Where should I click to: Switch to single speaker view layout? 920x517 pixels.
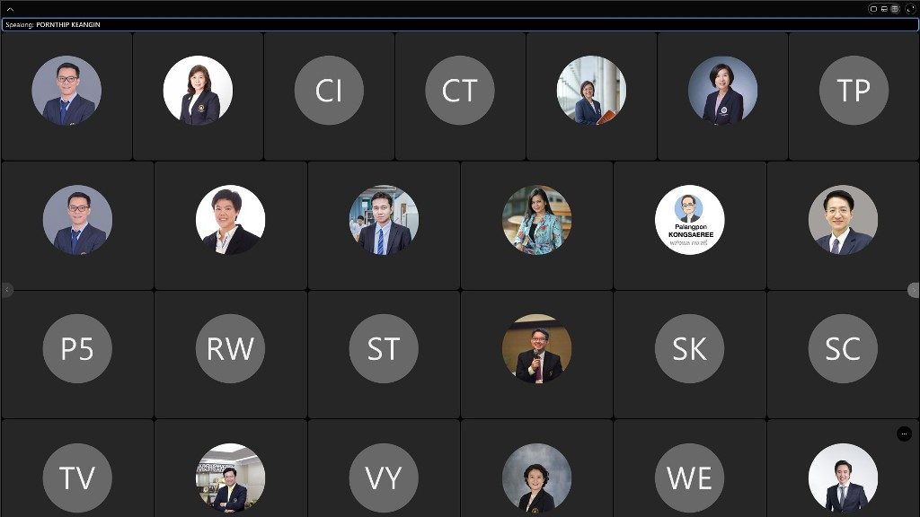click(x=873, y=9)
